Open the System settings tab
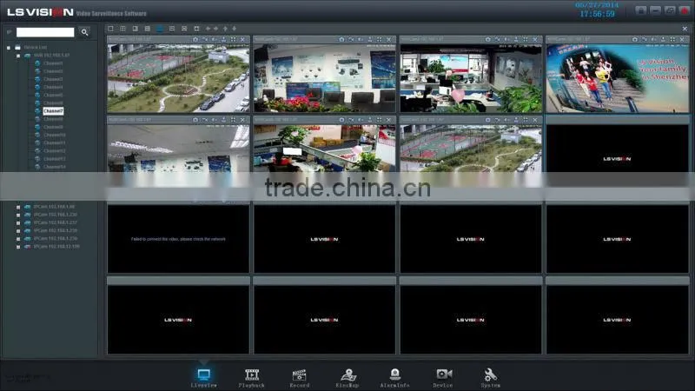The width and height of the screenshot is (695, 391). [x=491, y=378]
